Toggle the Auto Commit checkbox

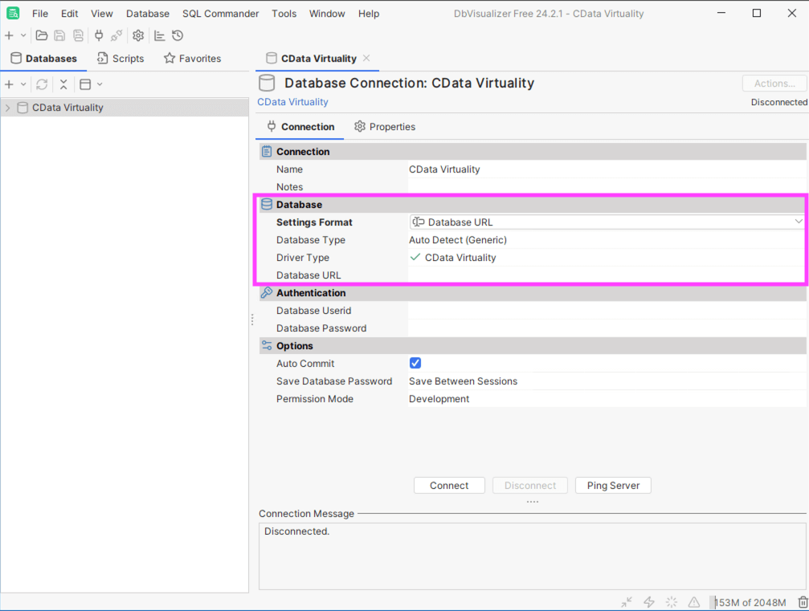[415, 363]
